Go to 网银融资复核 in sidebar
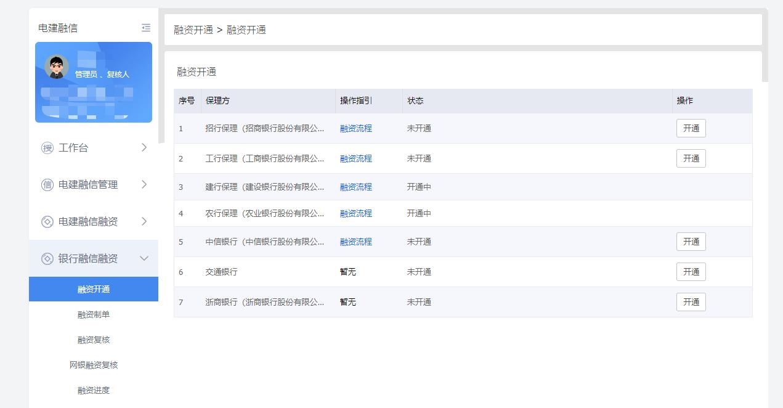This screenshot has width=783, height=408. (x=94, y=365)
